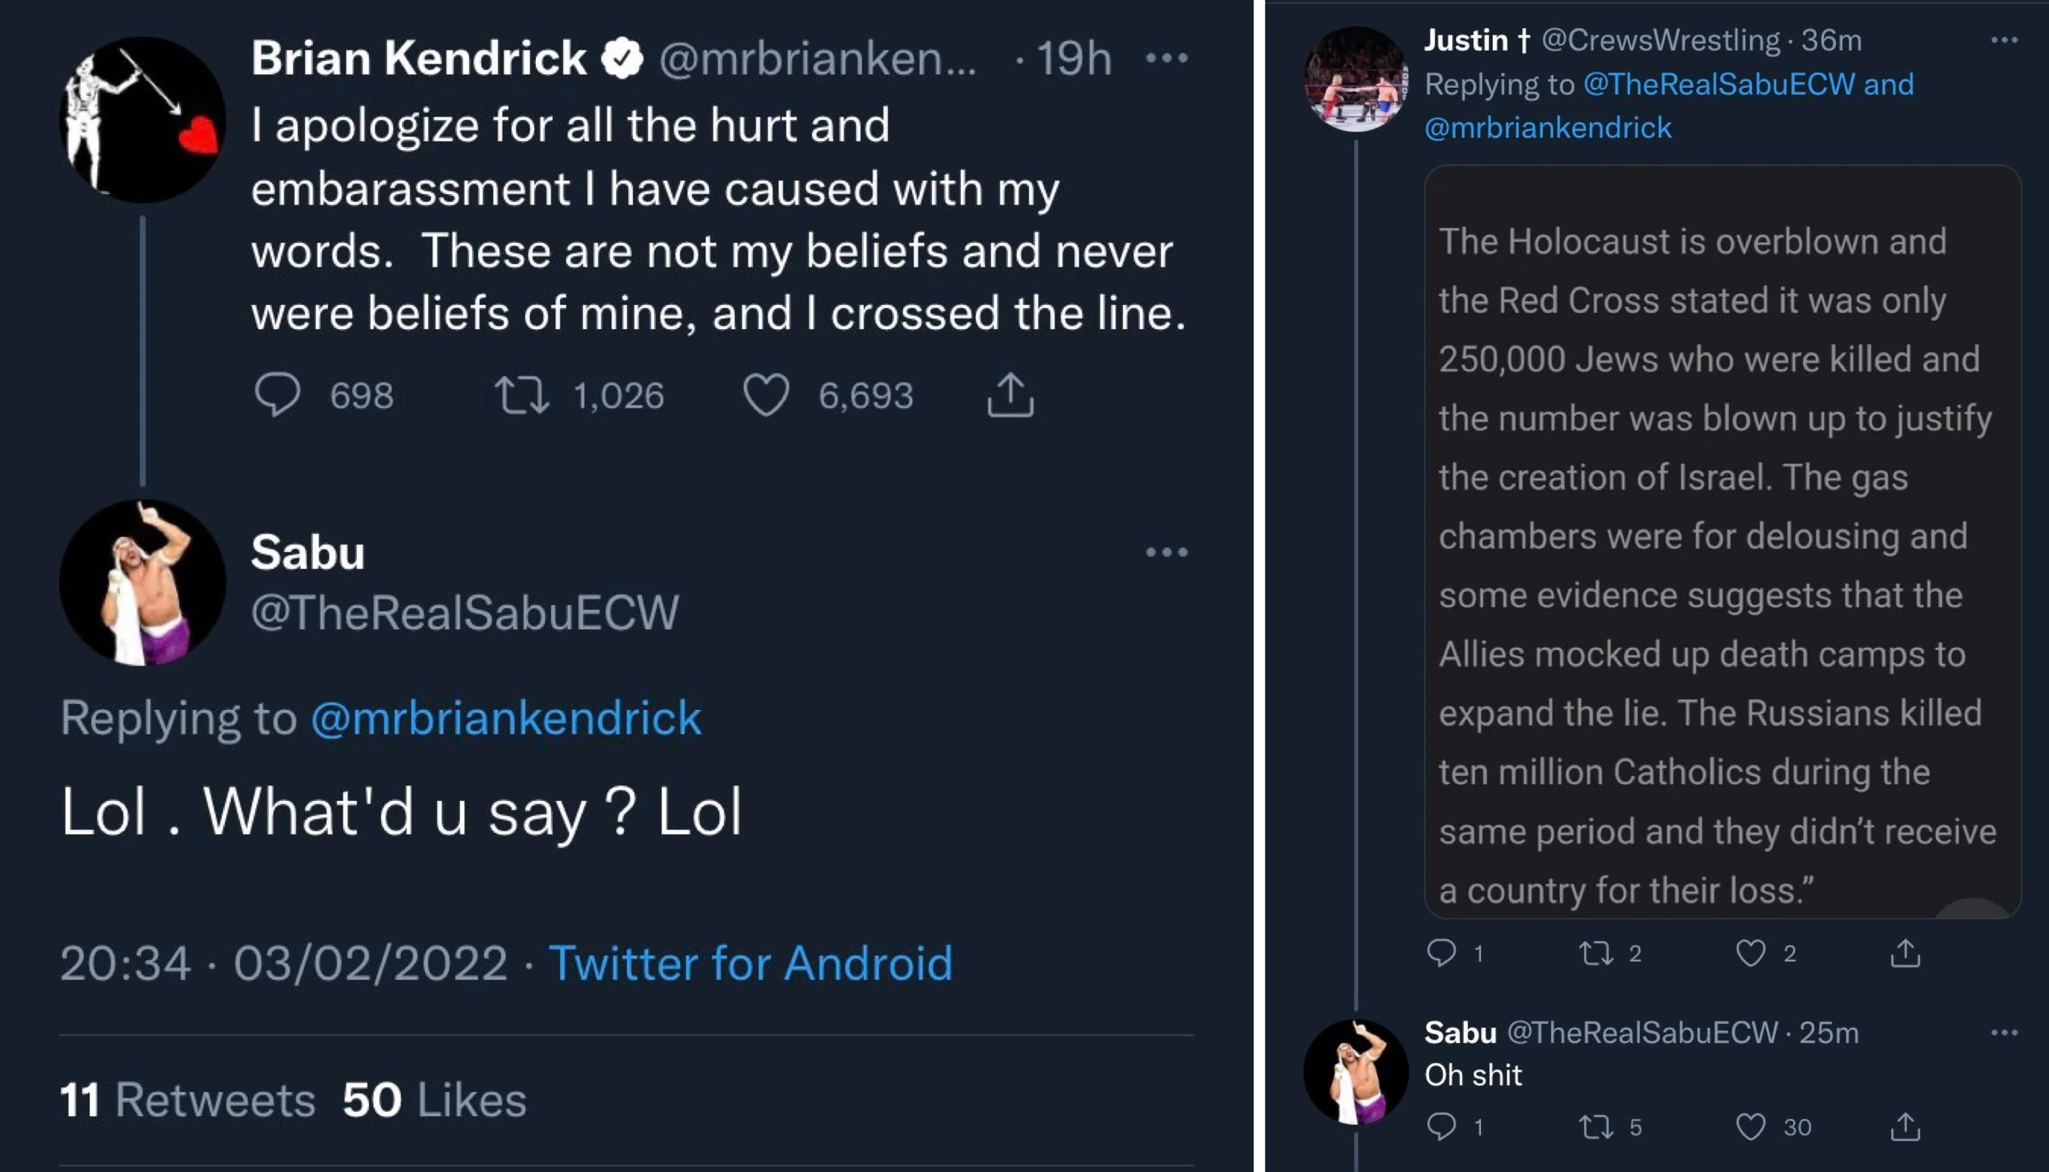The height and width of the screenshot is (1172, 2049).
Task: Open more options on Sabu's main tweet
Action: (1166, 552)
